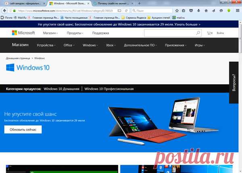Click the silver laptop hero image
This screenshot has width=242, height=173.
pos(193,115)
